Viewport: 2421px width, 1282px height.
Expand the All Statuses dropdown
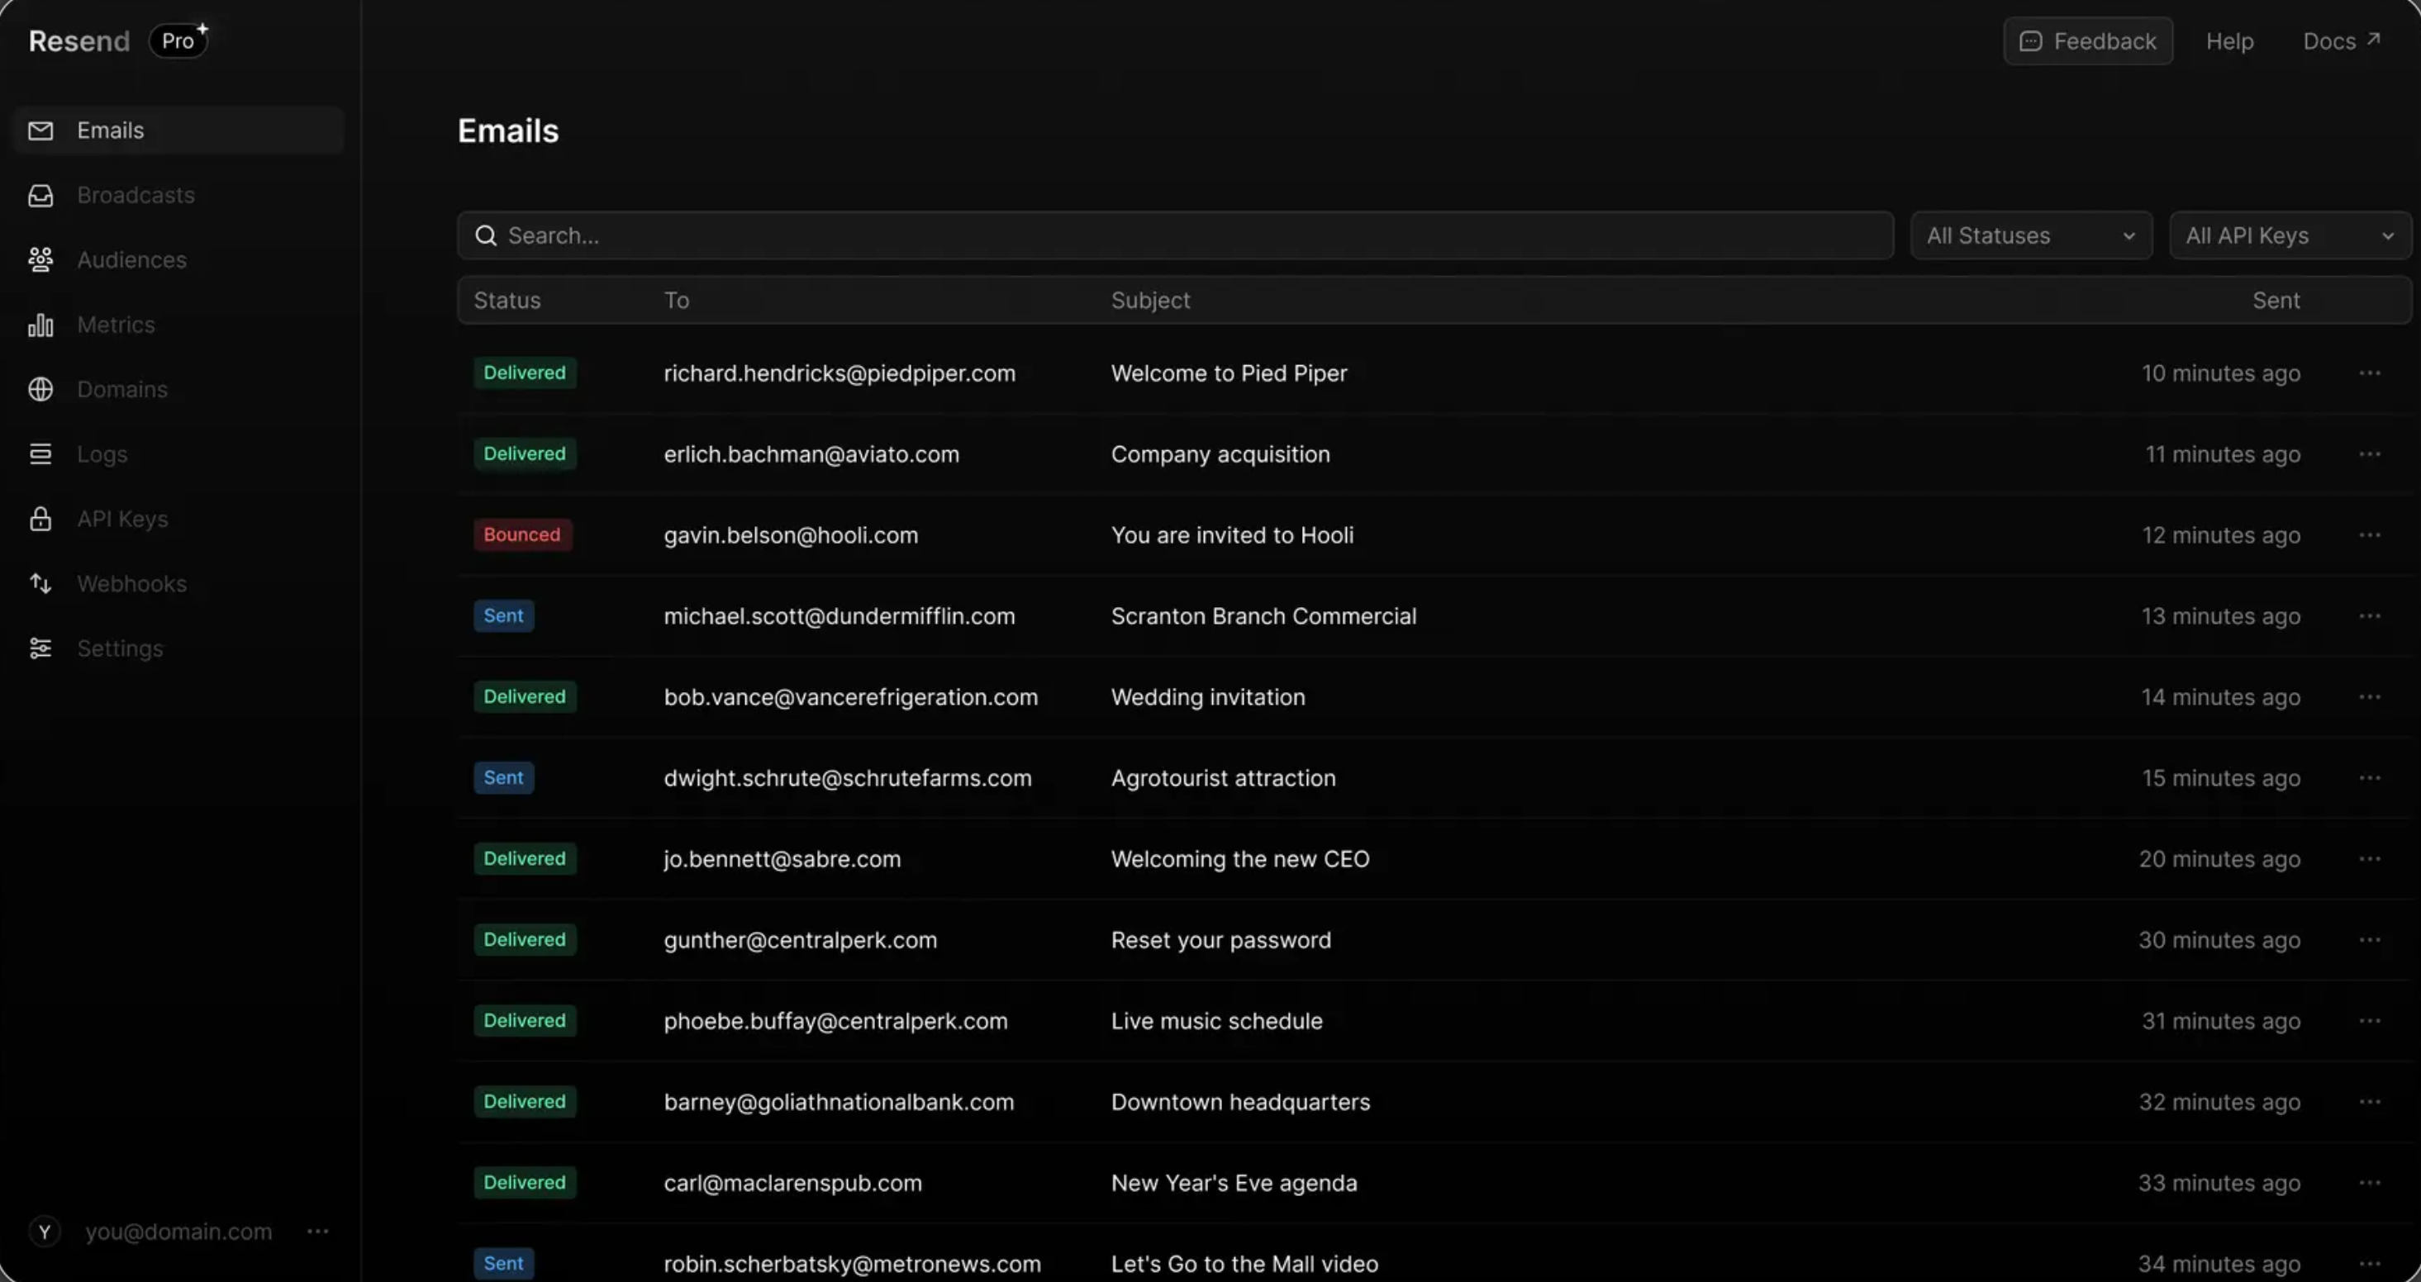point(2031,236)
